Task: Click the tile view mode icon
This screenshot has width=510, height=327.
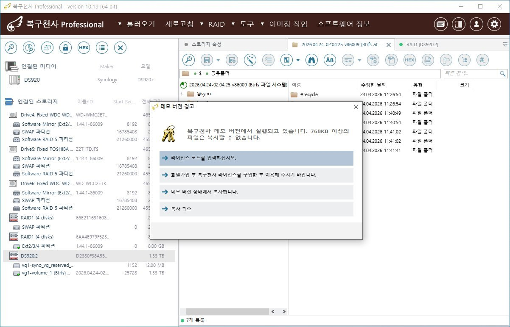Action: pos(286,60)
